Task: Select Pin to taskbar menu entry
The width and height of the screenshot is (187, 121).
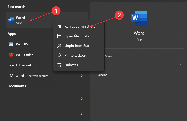Action: tap(79, 55)
